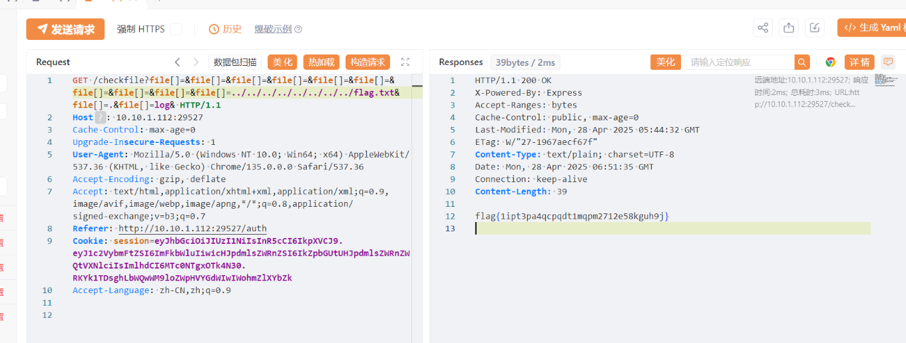
Task: Click the 39bytes / 2ms response size tag
Action: pos(525,62)
